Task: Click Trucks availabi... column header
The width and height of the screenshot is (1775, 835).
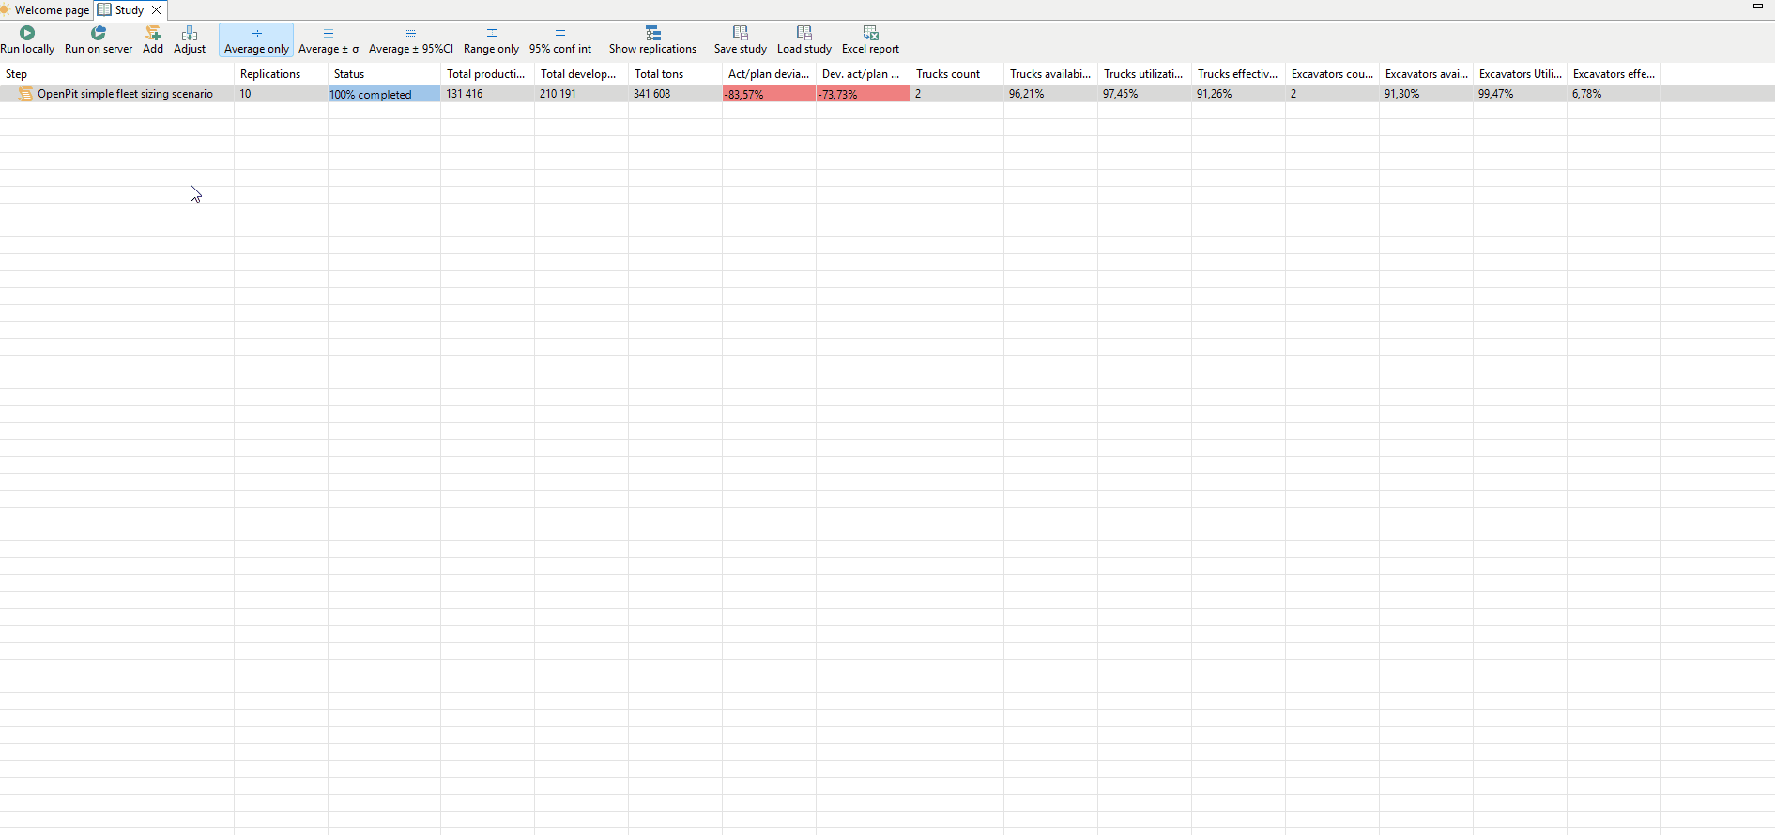Action: point(1050,74)
